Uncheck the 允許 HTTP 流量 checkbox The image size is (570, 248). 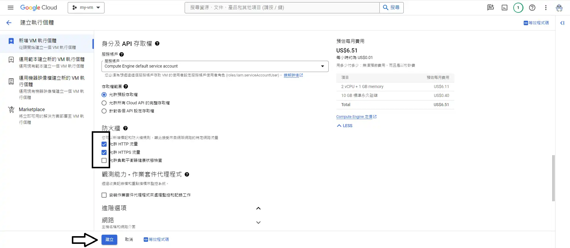click(104, 144)
